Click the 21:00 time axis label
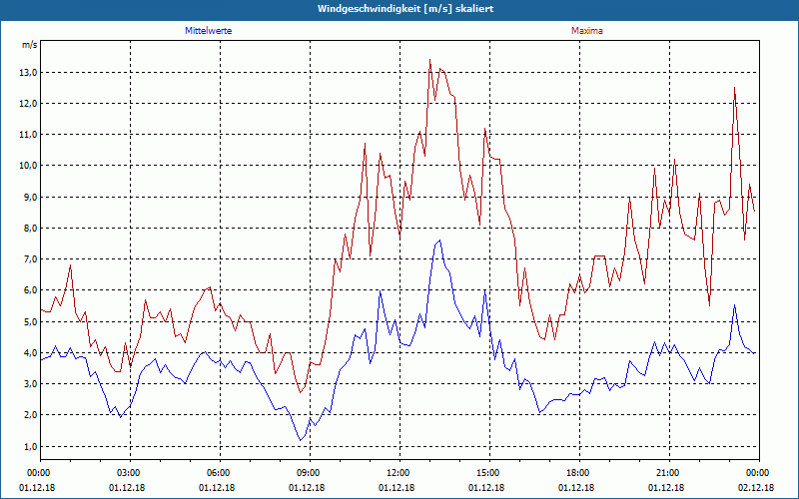Viewport: 799px width, 499px height. click(669, 473)
